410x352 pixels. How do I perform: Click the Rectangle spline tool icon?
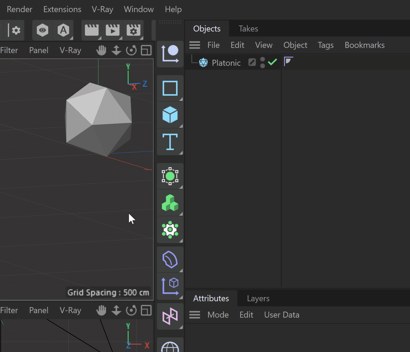click(x=170, y=88)
